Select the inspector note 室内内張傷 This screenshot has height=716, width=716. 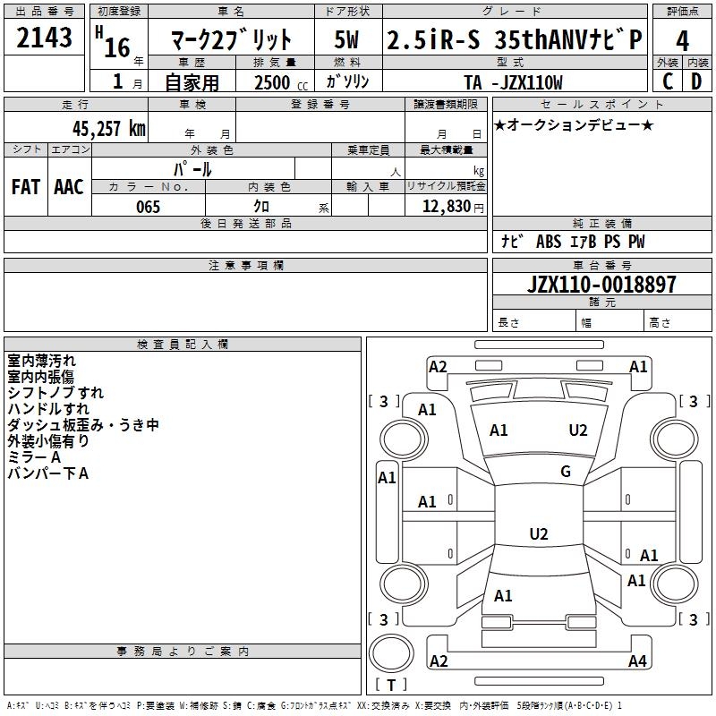click(x=40, y=376)
